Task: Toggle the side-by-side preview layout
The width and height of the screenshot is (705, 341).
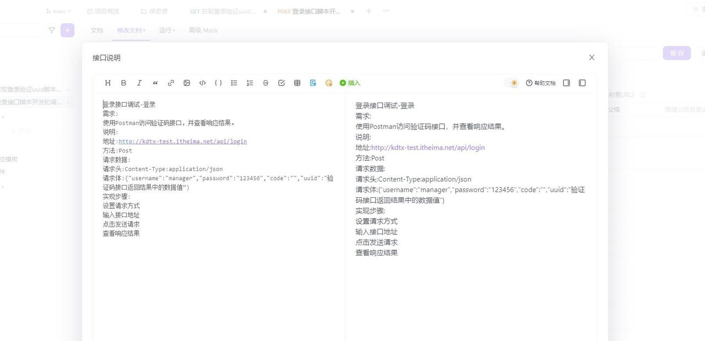Action: pos(582,83)
